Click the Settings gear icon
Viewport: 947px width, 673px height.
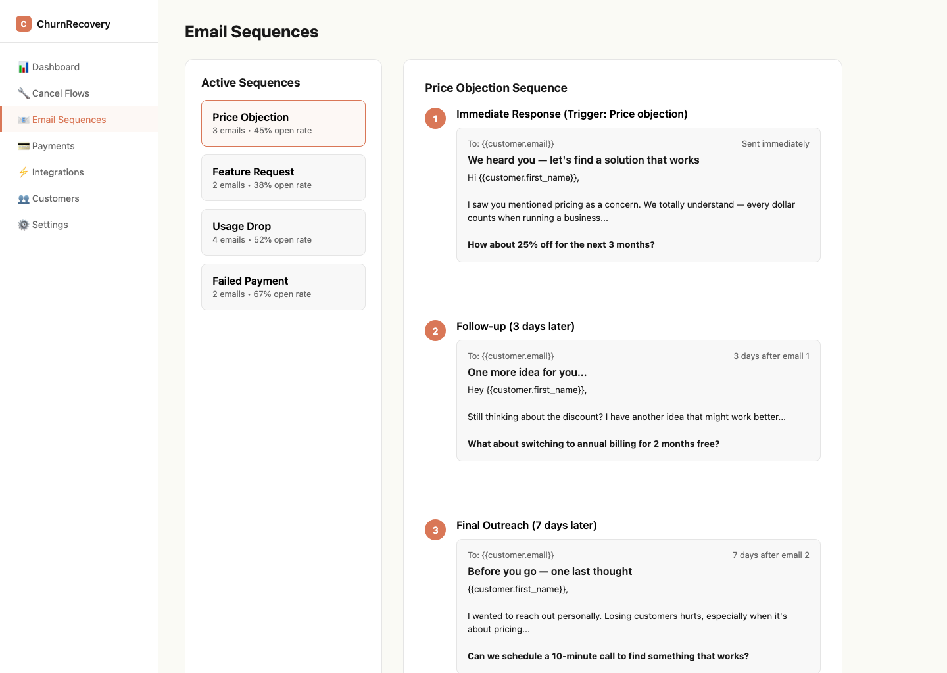24,225
